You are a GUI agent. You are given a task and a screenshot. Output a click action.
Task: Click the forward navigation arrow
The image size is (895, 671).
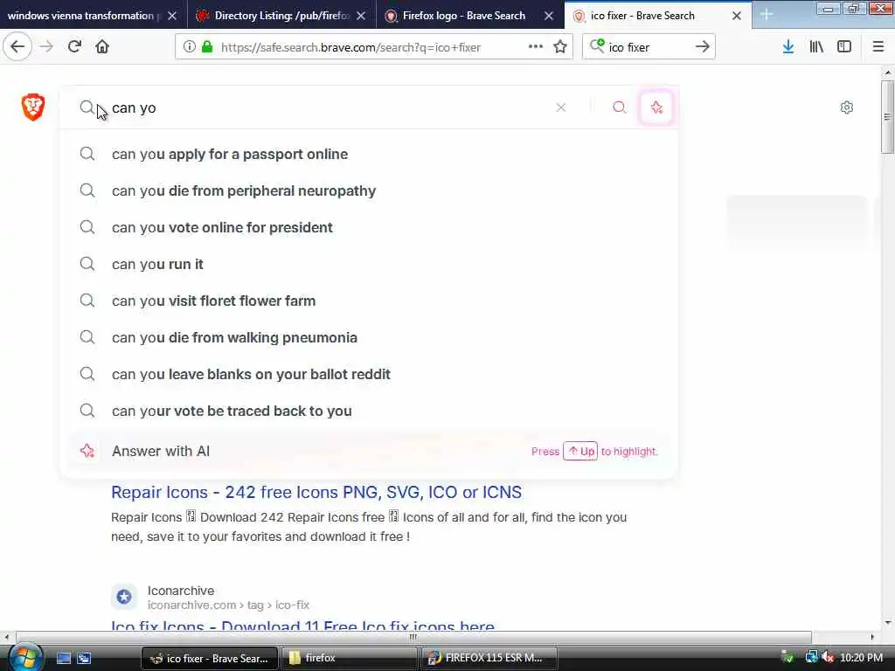(46, 47)
